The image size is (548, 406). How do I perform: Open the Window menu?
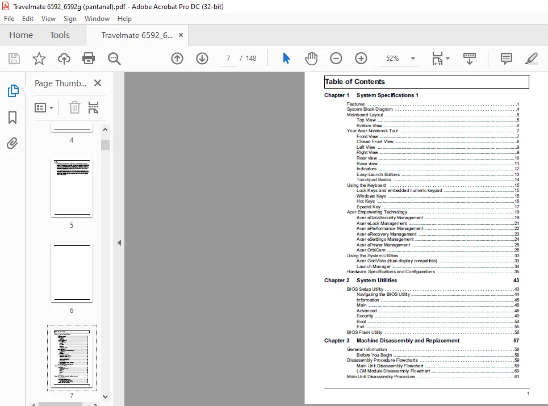pos(97,19)
